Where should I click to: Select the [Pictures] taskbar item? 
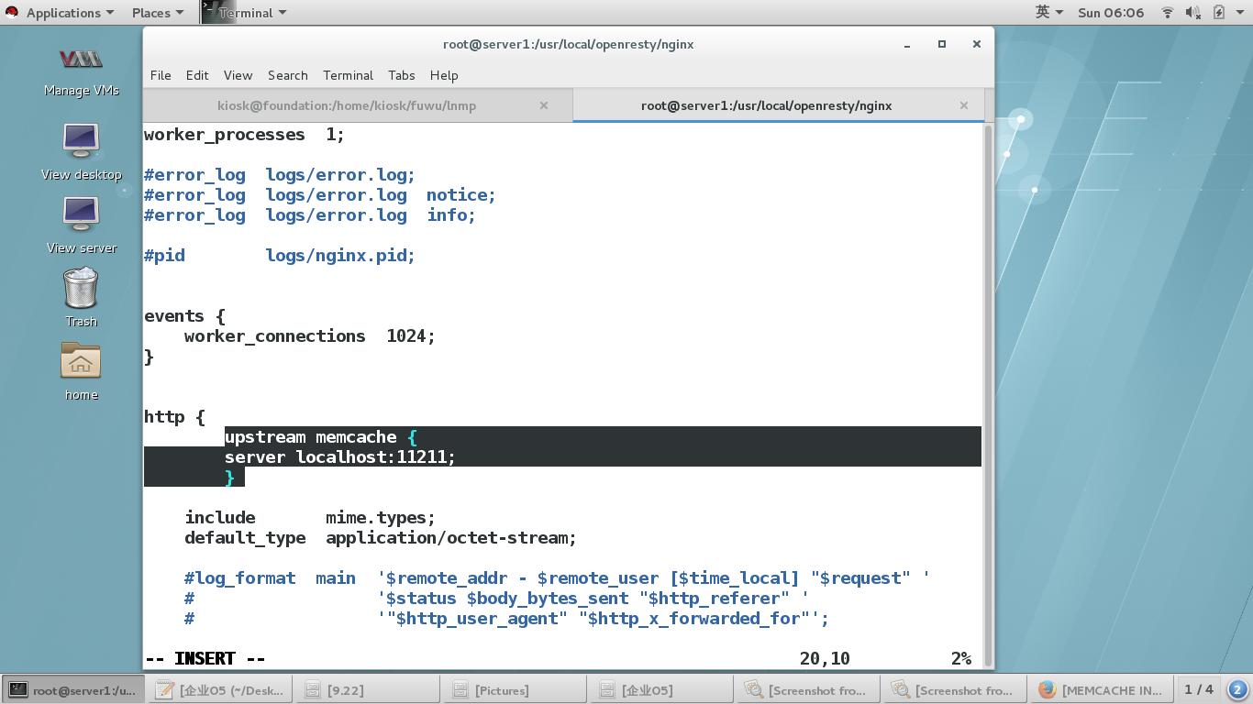(514, 689)
